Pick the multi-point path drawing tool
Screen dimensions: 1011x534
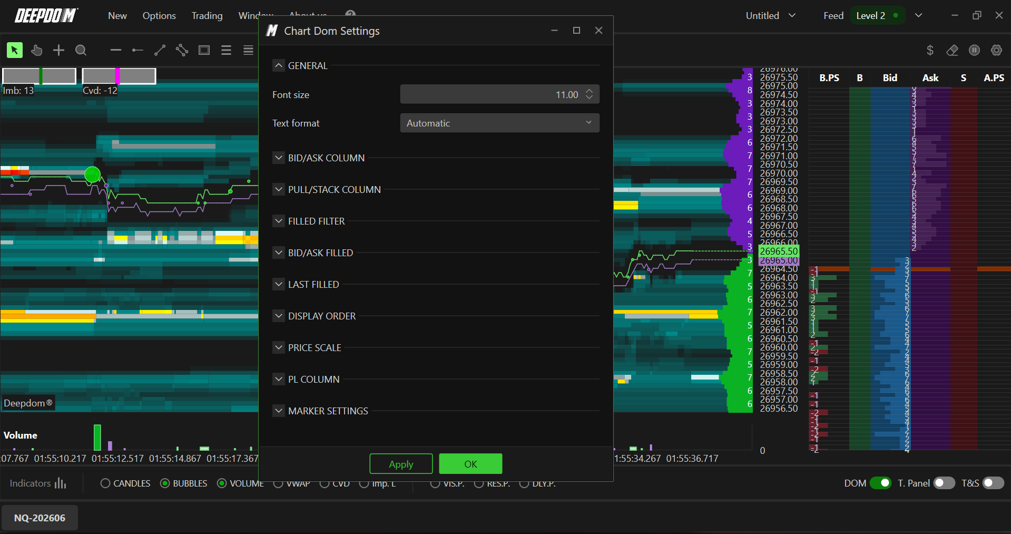[182, 50]
